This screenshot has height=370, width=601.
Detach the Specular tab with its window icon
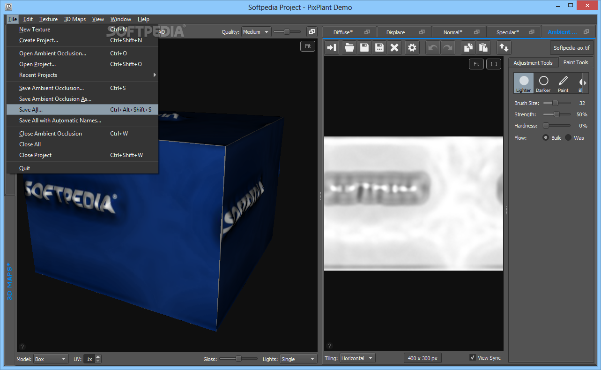(x=531, y=32)
